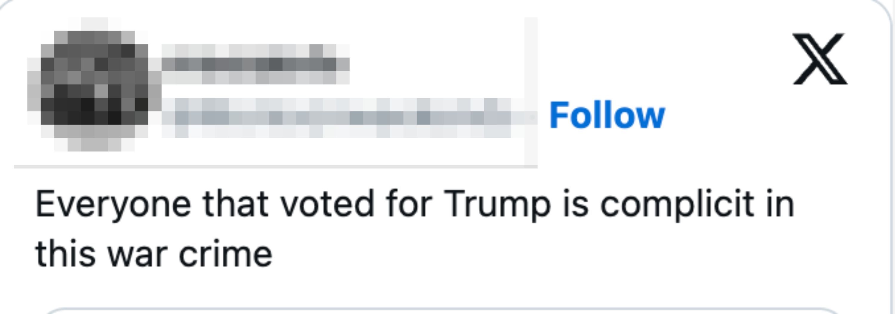Click the word "Everyone" in the post
895x314 pixels.
pyautogui.click(x=113, y=205)
